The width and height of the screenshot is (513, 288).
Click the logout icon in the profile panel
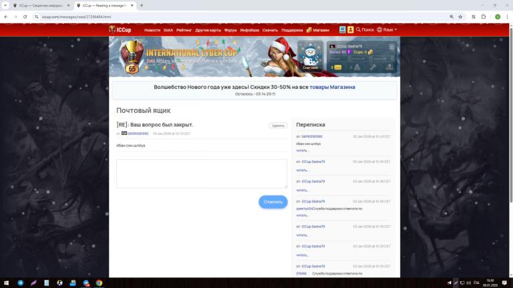tap(391, 47)
